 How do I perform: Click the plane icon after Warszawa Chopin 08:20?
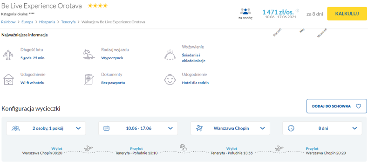click(89, 148)
